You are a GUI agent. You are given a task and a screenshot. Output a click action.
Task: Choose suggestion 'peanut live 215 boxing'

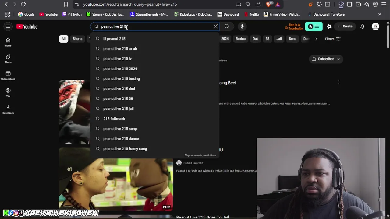point(155,79)
